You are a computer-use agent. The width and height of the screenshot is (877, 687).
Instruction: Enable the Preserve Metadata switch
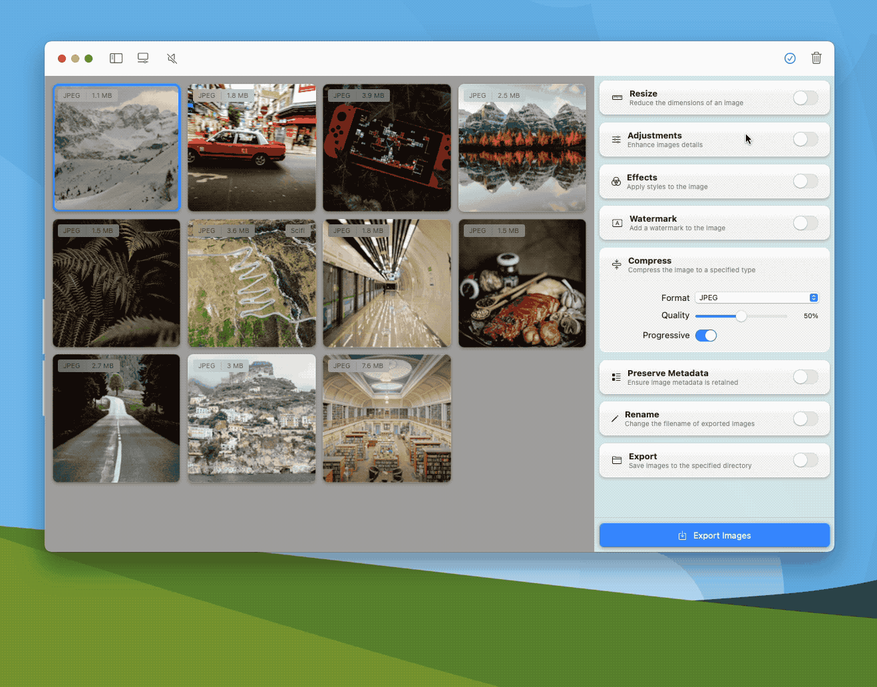click(x=805, y=377)
